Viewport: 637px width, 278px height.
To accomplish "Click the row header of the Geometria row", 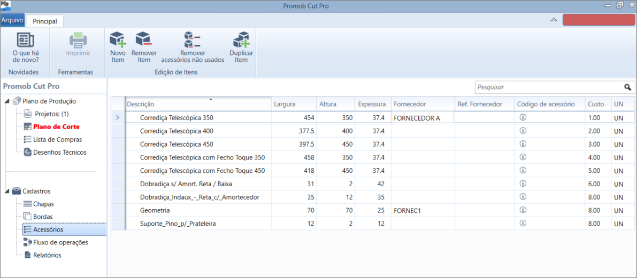I will pyautogui.click(x=118, y=210).
